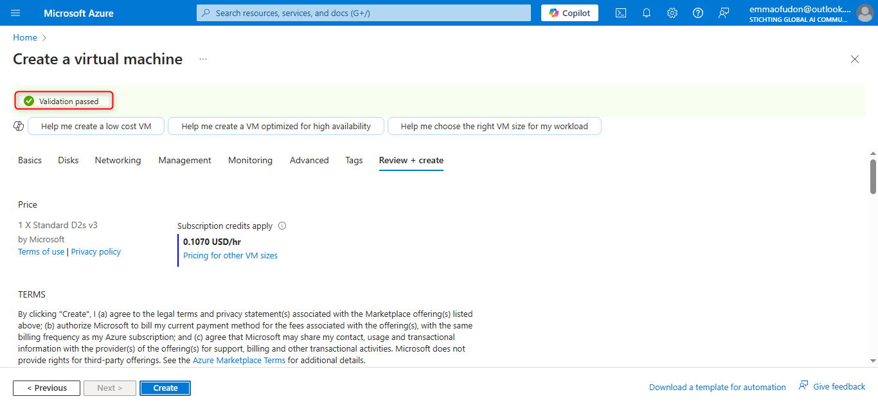Open portal settings gear
This screenshot has height=412, width=878.
672,13
